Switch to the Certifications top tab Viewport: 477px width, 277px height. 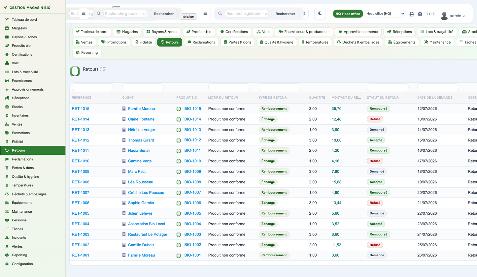point(234,32)
